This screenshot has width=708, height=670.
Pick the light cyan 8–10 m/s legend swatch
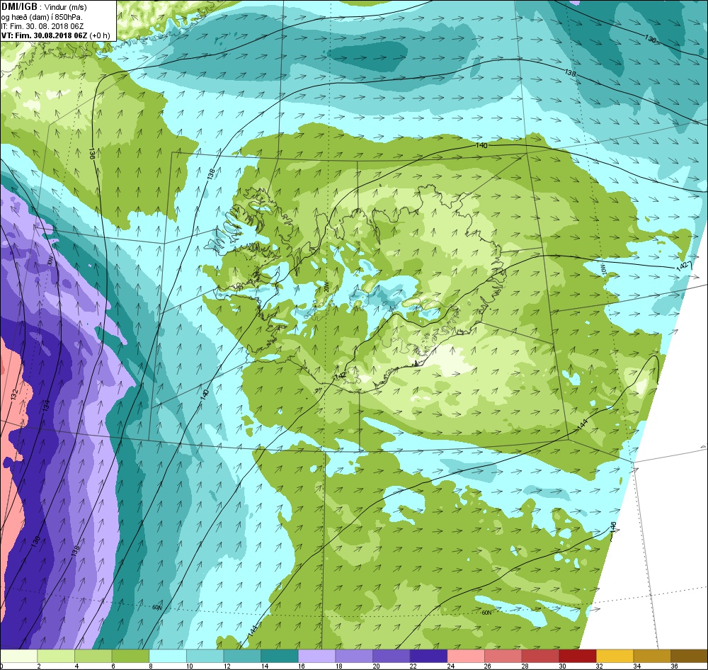(168, 656)
